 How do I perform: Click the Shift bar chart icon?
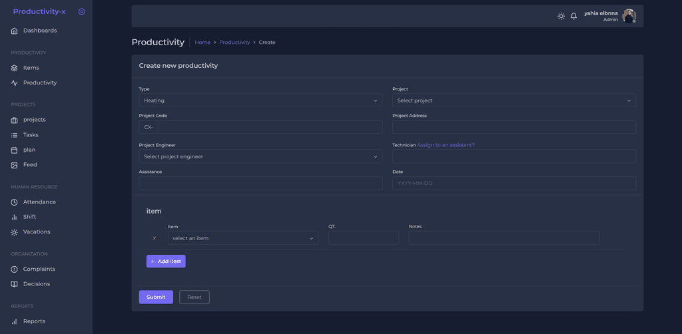(15, 217)
